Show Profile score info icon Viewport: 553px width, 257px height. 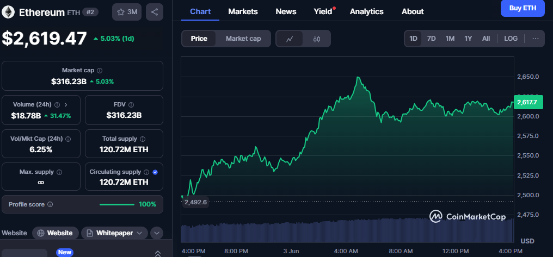(x=50, y=204)
